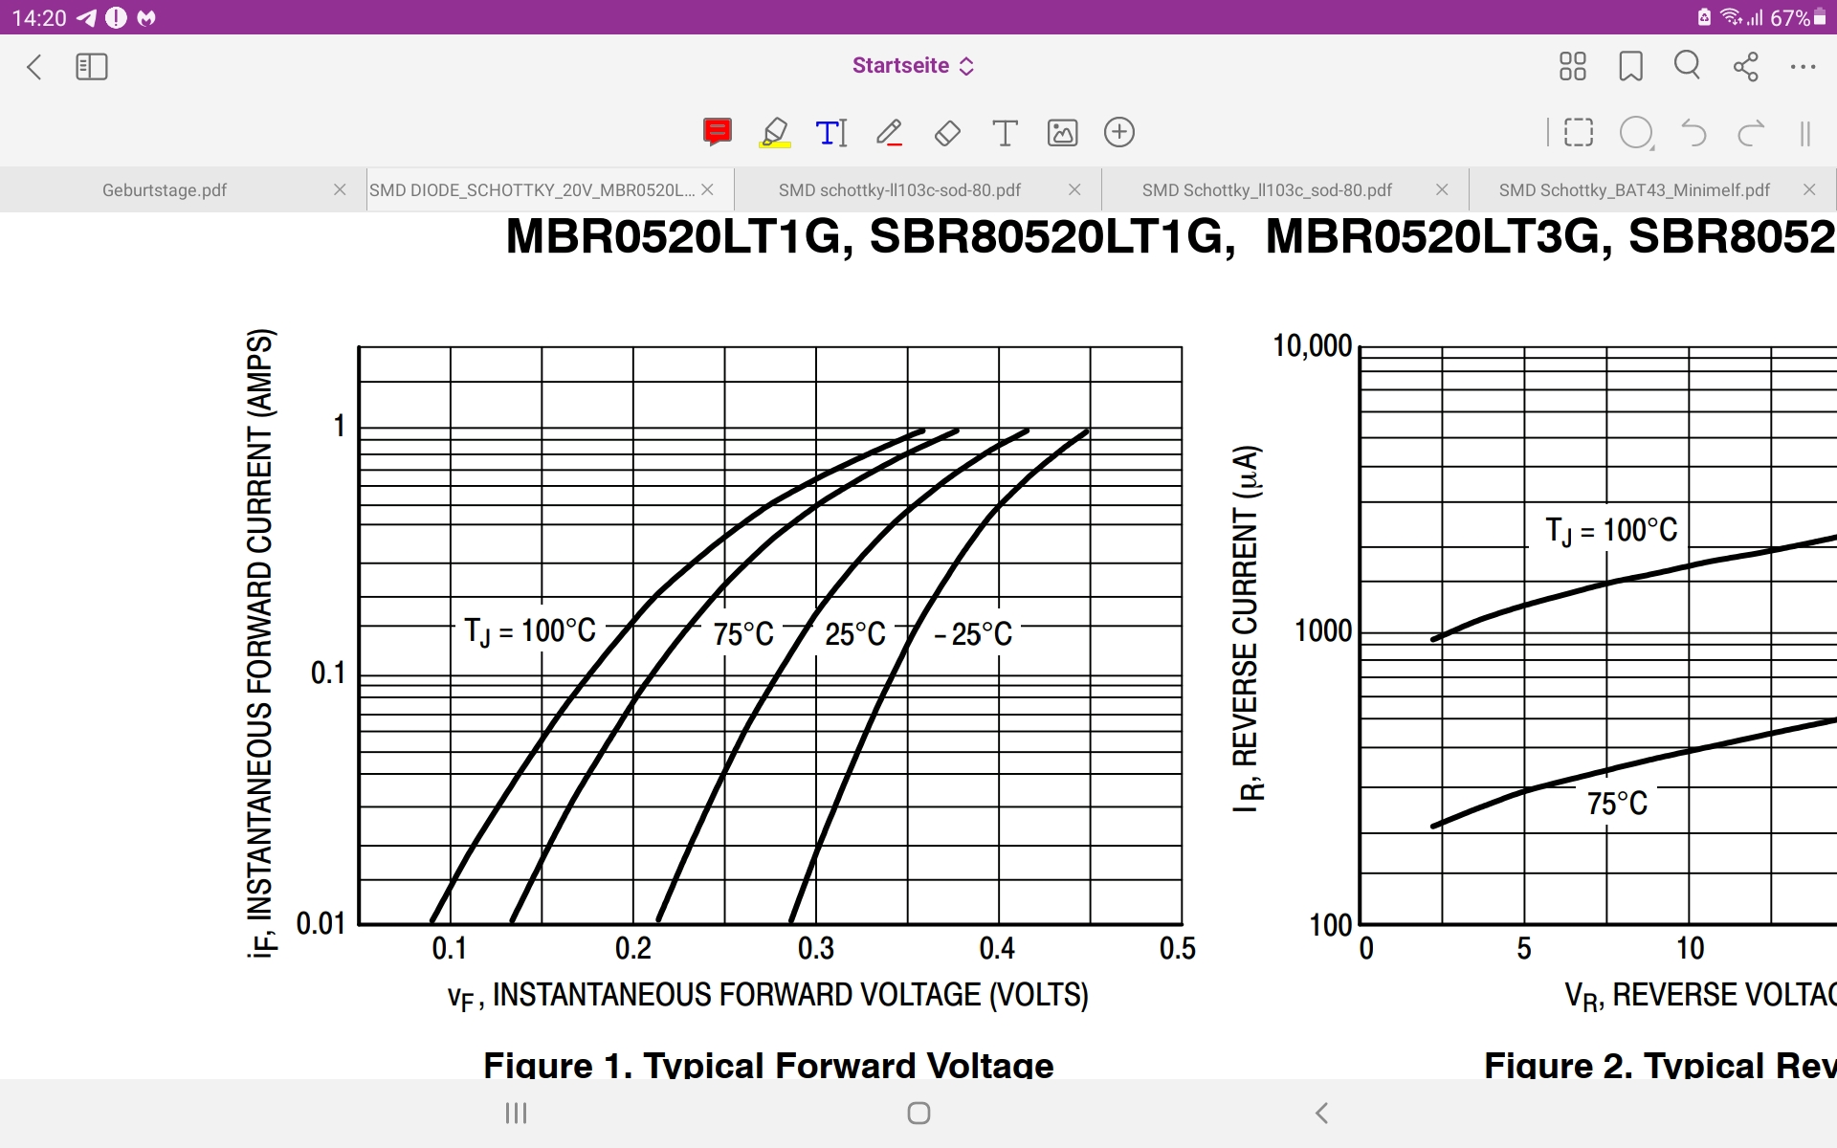1837x1148 pixels.
Task: Tap the '– 25°C' curve label
Action: [973, 633]
